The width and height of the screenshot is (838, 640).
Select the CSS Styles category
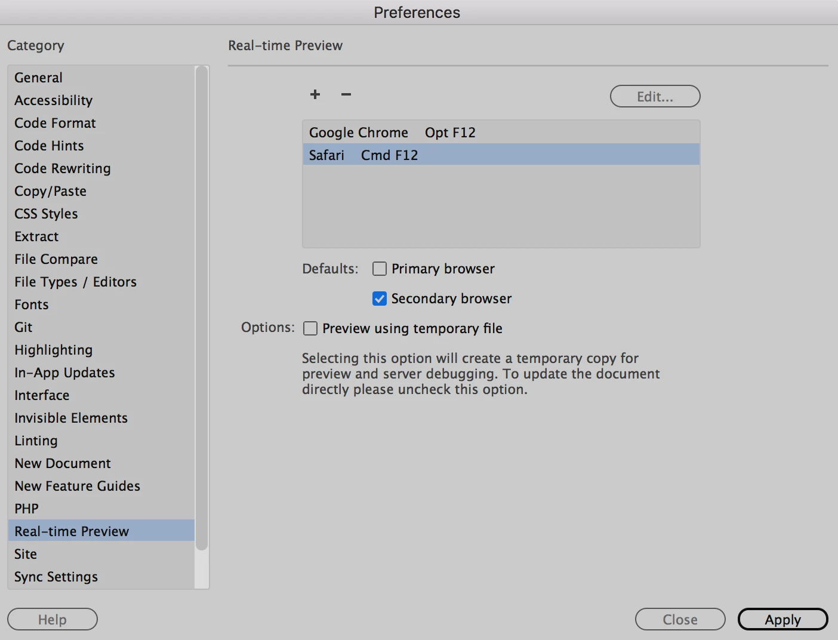(x=47, y=214)
